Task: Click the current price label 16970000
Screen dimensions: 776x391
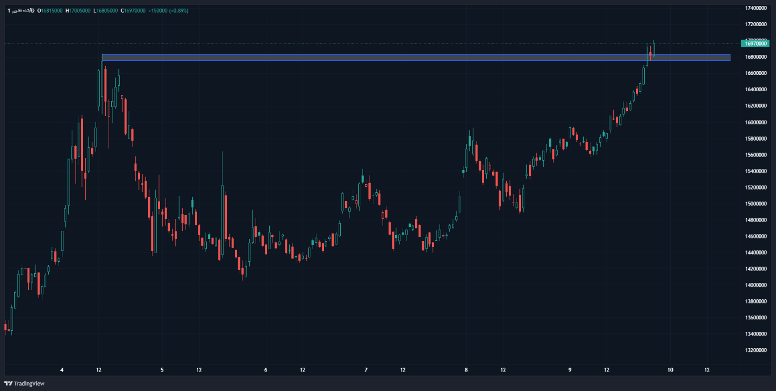Action: (756, 43)
